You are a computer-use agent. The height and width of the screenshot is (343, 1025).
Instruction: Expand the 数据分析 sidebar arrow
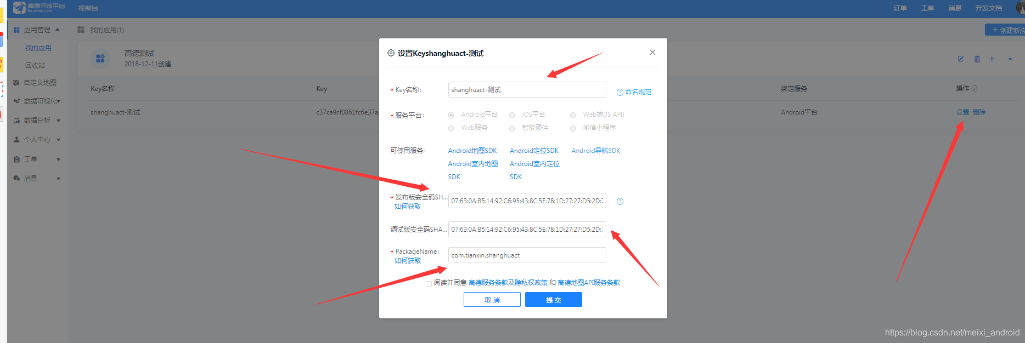pyautogui.click(x=59, y=121)
